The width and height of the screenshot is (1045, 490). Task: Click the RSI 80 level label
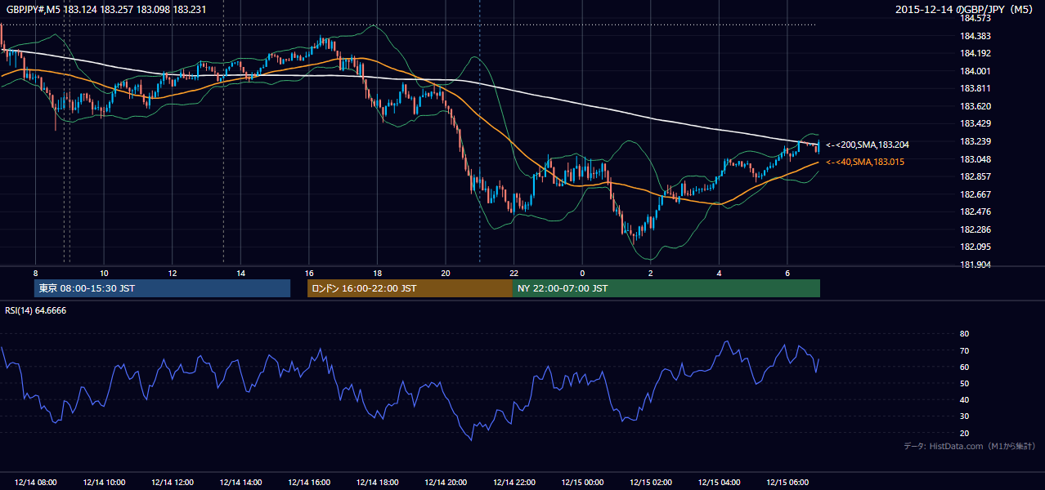(964, 334)
